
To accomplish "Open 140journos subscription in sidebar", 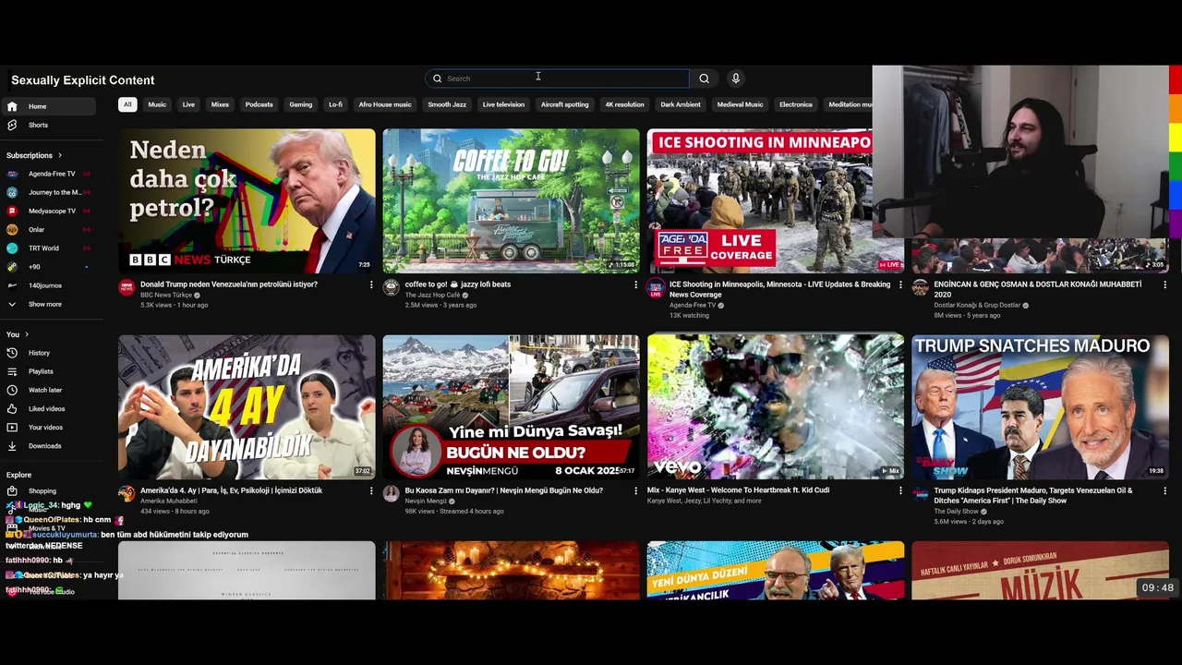I will coord(44,284).
